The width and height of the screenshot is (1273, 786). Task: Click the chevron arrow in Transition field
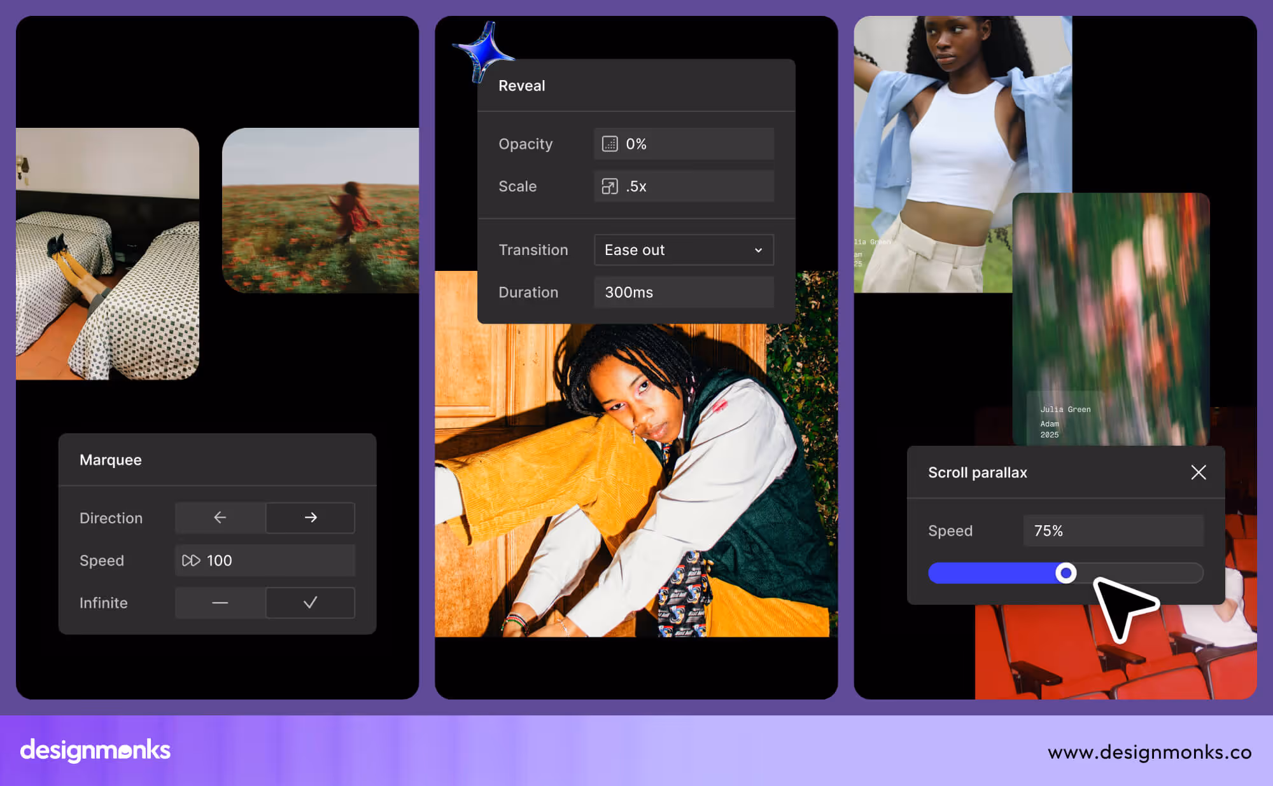758,251
